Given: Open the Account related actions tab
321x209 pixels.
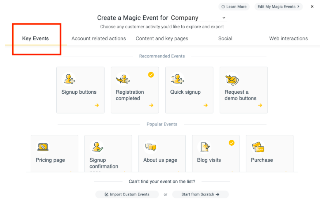Looking at the screenshot, I should pyautogui.click(x=99, y=38).
